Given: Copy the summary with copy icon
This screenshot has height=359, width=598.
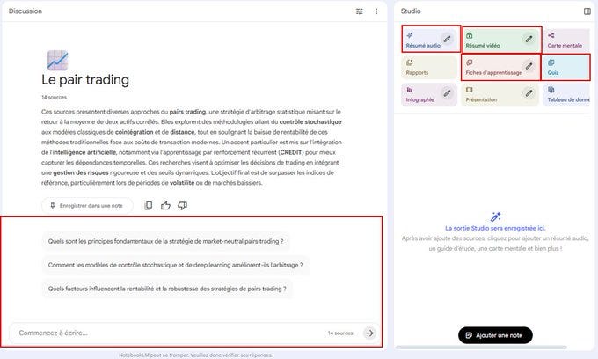Looking at the screenshot, I should pos(149,206).
